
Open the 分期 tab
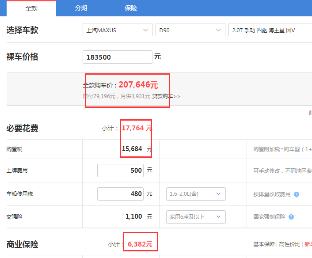point(81,8)
